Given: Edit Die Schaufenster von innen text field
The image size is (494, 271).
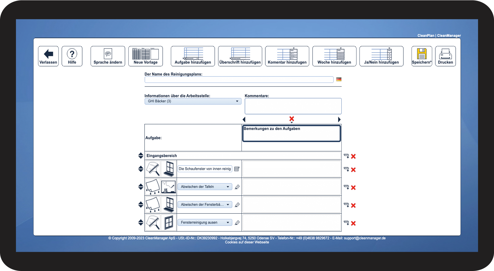Looking at the screenshot, I should 205,169.
